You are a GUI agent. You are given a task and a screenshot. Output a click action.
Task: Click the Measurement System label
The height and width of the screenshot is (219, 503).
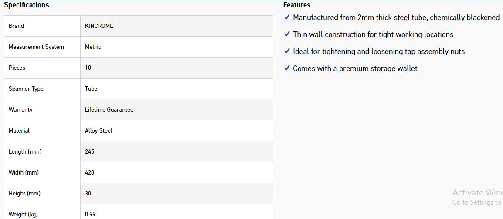tap(36, 47)
